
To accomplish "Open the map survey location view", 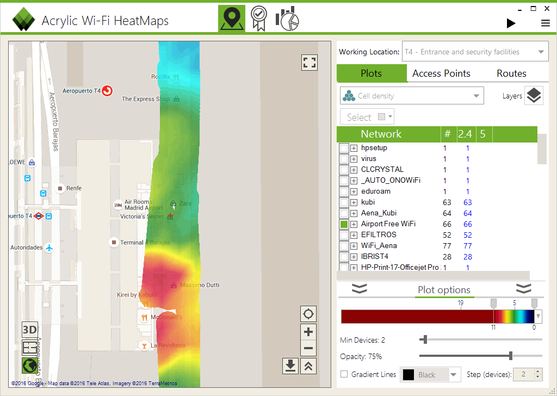I will pyautogui.click(x=232, y=18).
